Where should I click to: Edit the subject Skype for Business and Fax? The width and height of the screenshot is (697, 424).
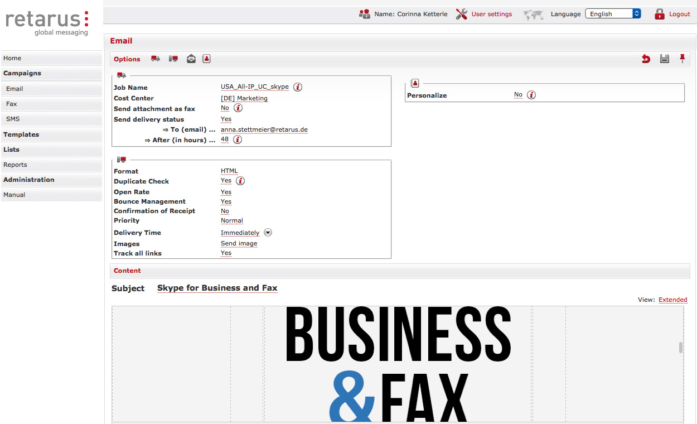tap(217, 288)
